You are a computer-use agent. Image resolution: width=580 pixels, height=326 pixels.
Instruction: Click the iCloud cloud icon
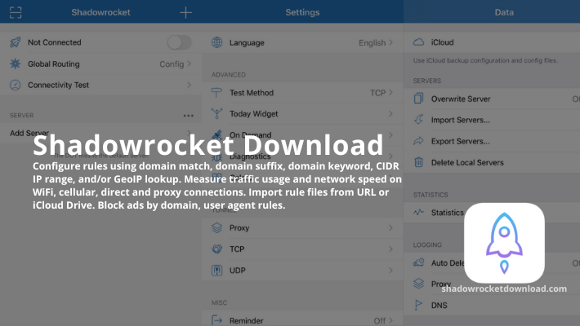(418, 42)
